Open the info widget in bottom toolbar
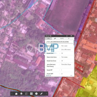 36,94
